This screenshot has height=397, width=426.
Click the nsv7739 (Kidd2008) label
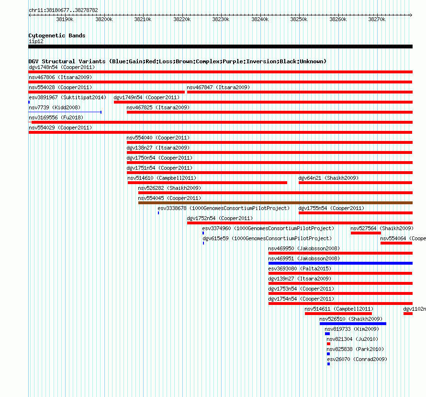55,107
